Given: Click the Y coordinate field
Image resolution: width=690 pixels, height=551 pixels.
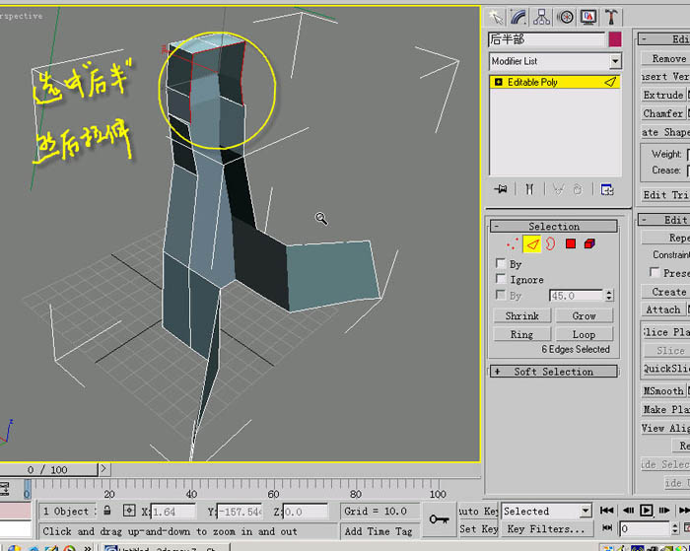Looking at the screenshot, I should pyautogui.click(x=240, y=512).
